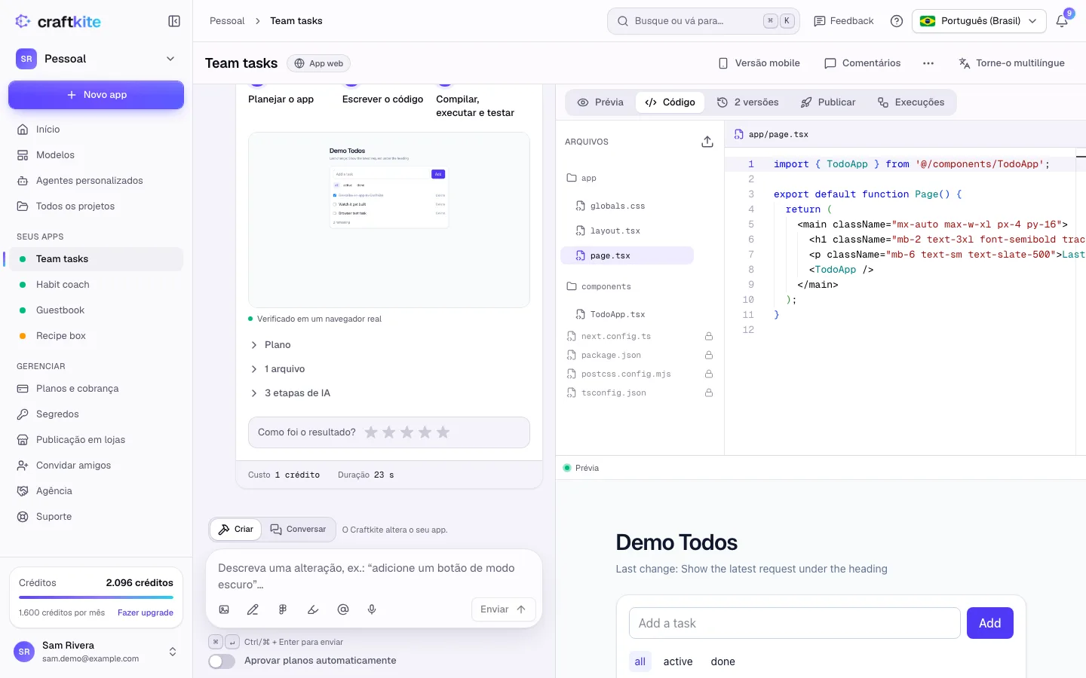The width and height of the screenshot is (1086, 678).
Task: Select the 'active' task filter
Action: click(x=678, y=661)
